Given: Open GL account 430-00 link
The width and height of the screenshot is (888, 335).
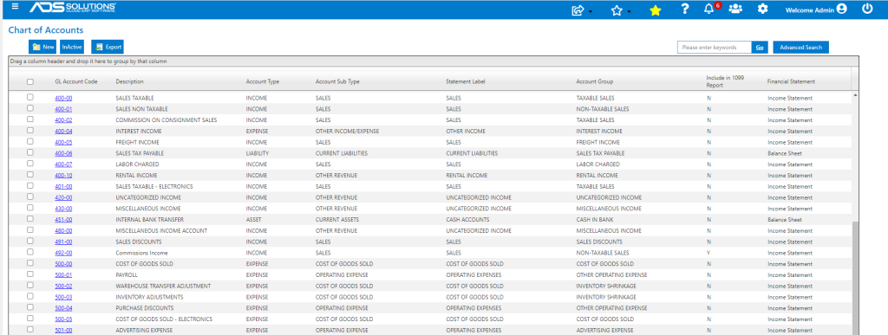Looking at the screenshot, I should (x=63, y=209).
